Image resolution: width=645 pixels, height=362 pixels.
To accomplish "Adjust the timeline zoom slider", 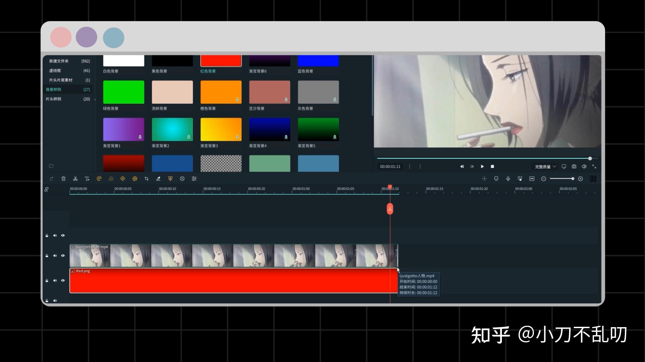I will click(562, 179).
